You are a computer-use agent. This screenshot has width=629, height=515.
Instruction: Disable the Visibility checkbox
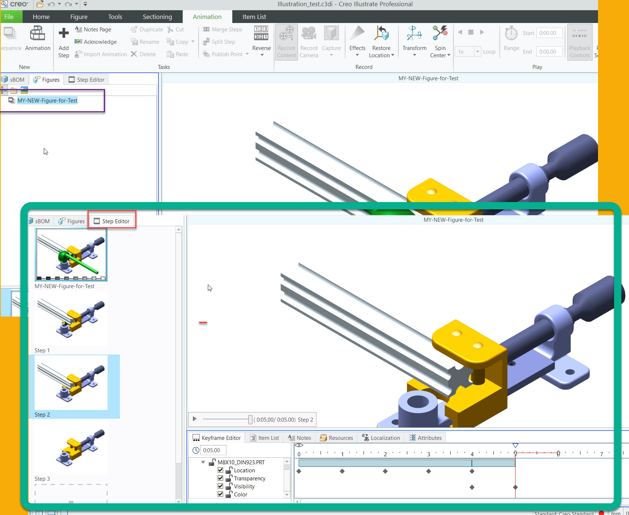coord(221,486)
